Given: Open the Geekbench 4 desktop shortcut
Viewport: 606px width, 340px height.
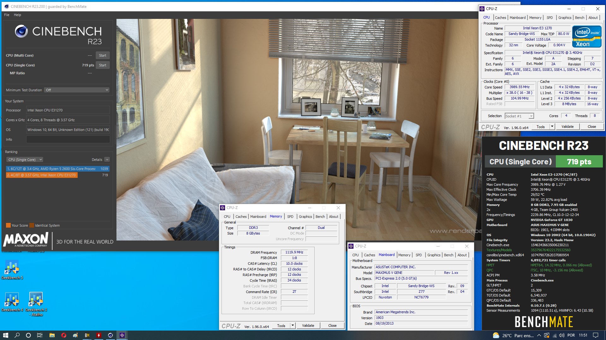Looking at the screenshot, I should tap(12, 302).
